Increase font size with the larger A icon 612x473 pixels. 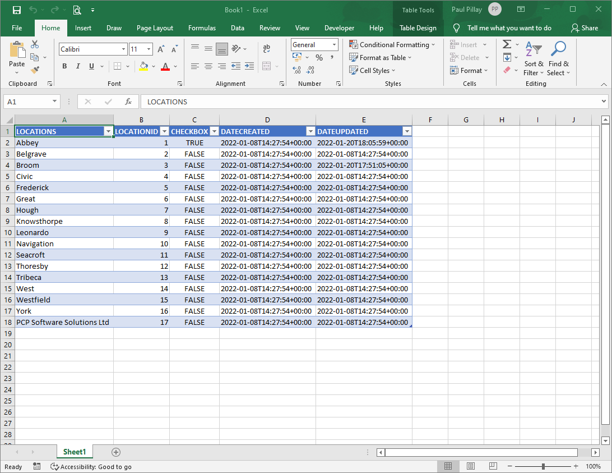(161, 49)
